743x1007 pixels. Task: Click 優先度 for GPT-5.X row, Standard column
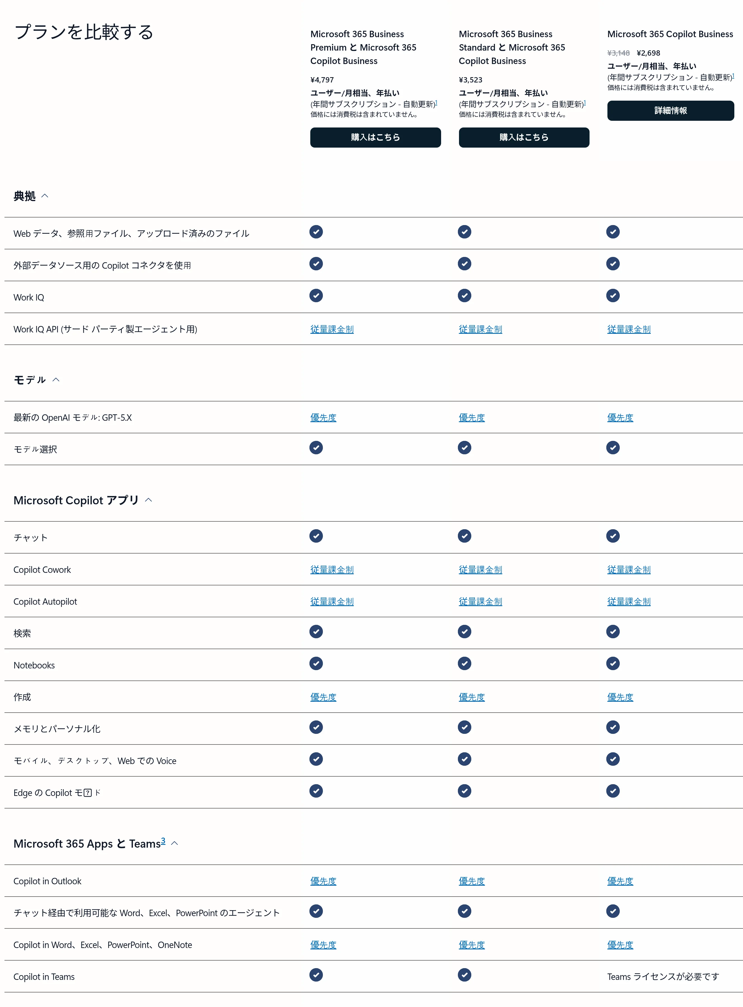click(472, 418)
